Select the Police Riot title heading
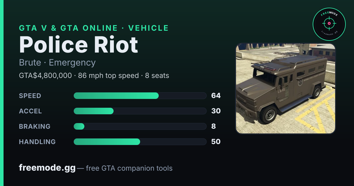Viewport: 354px width, 186px height. pos(78,45)
